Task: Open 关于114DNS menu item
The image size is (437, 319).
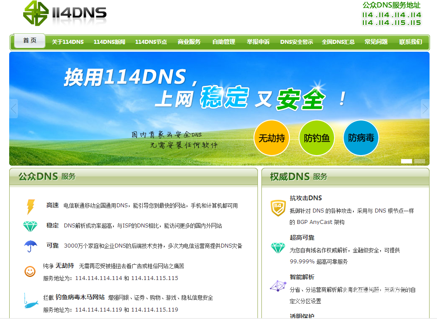Action: [x=68, y=42]
